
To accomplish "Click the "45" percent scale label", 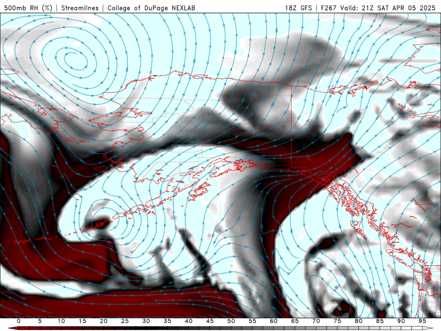I will click(x=210, y=321).
